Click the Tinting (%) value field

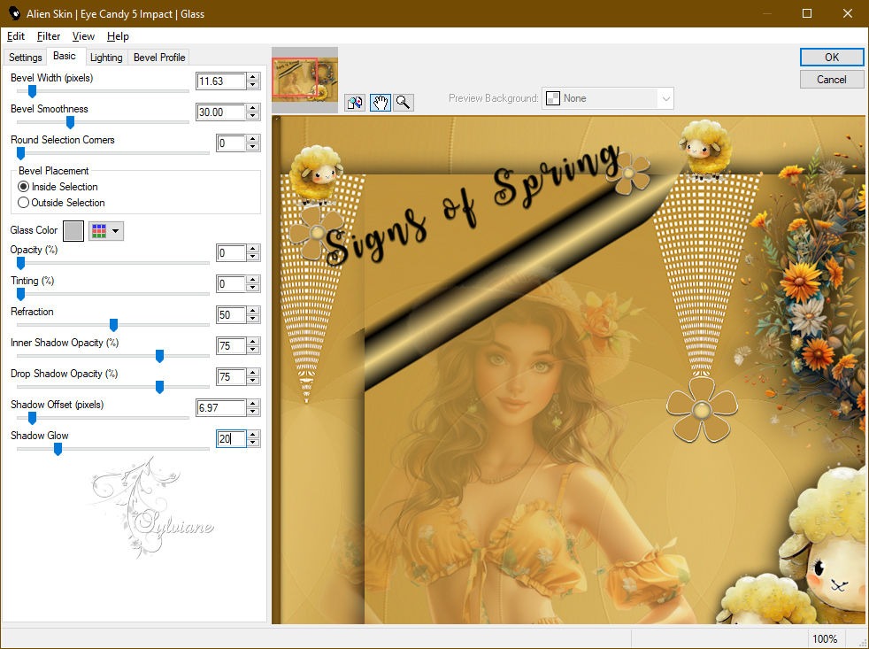coord(231,284)
